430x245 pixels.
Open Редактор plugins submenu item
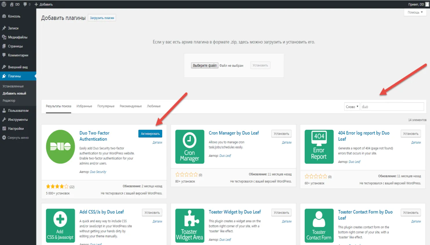9,101
